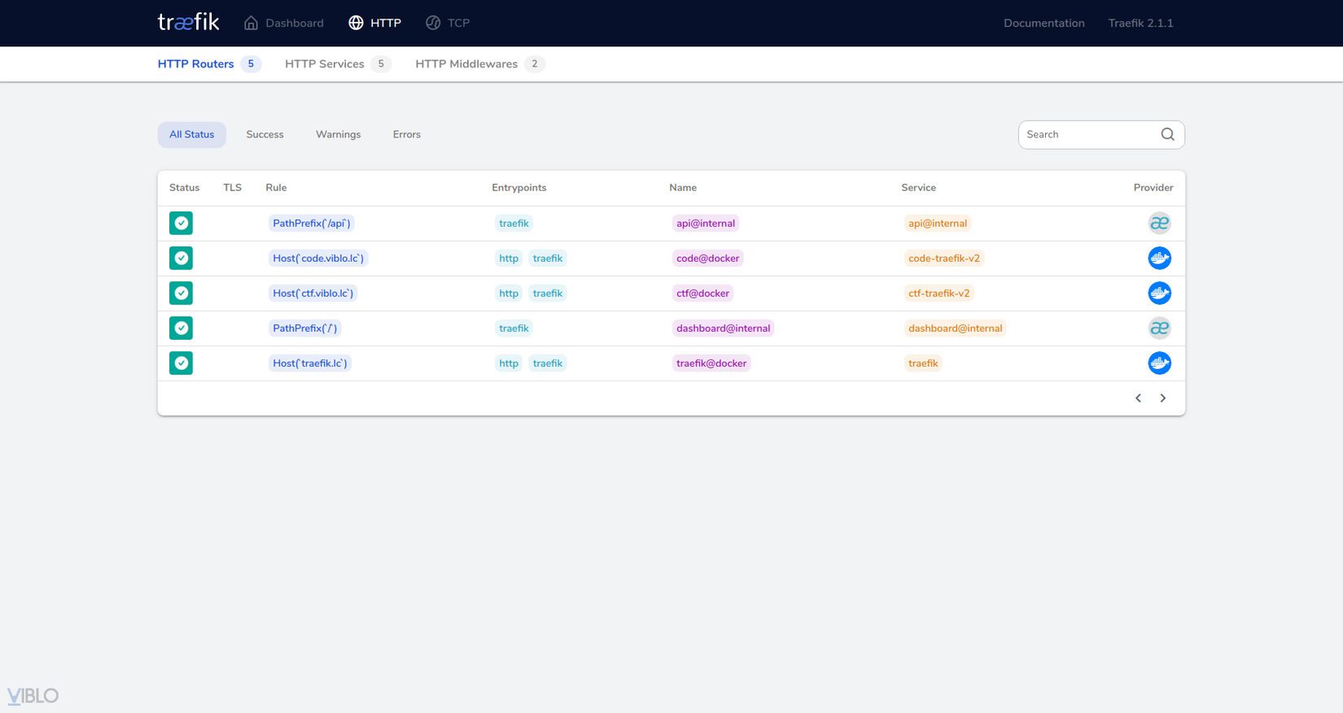The height and width of the screenshot is (713, 1343).
Task: Click the code@docker router name
Action: click(x=707, y=259)
